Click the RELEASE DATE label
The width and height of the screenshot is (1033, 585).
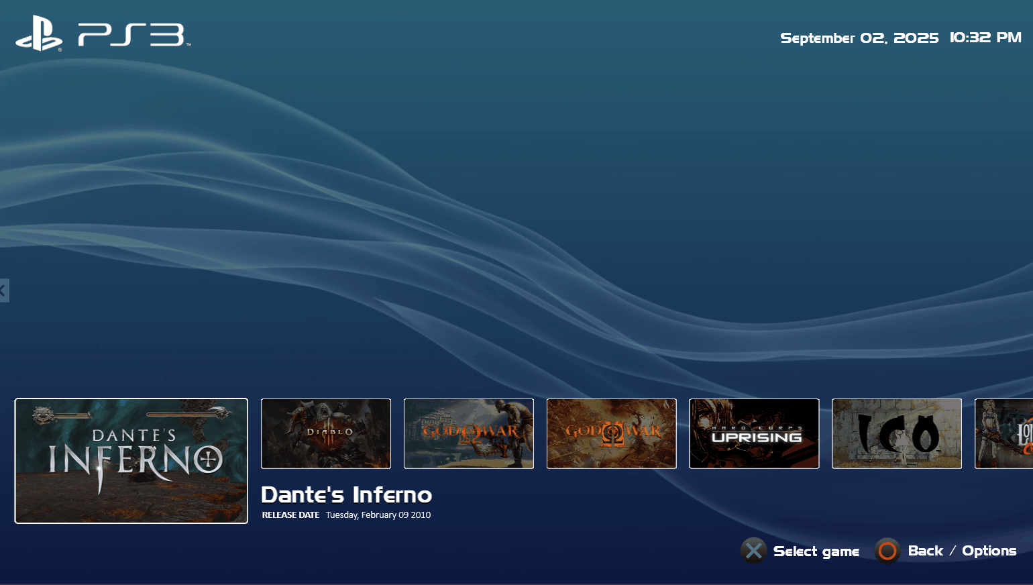290,515
